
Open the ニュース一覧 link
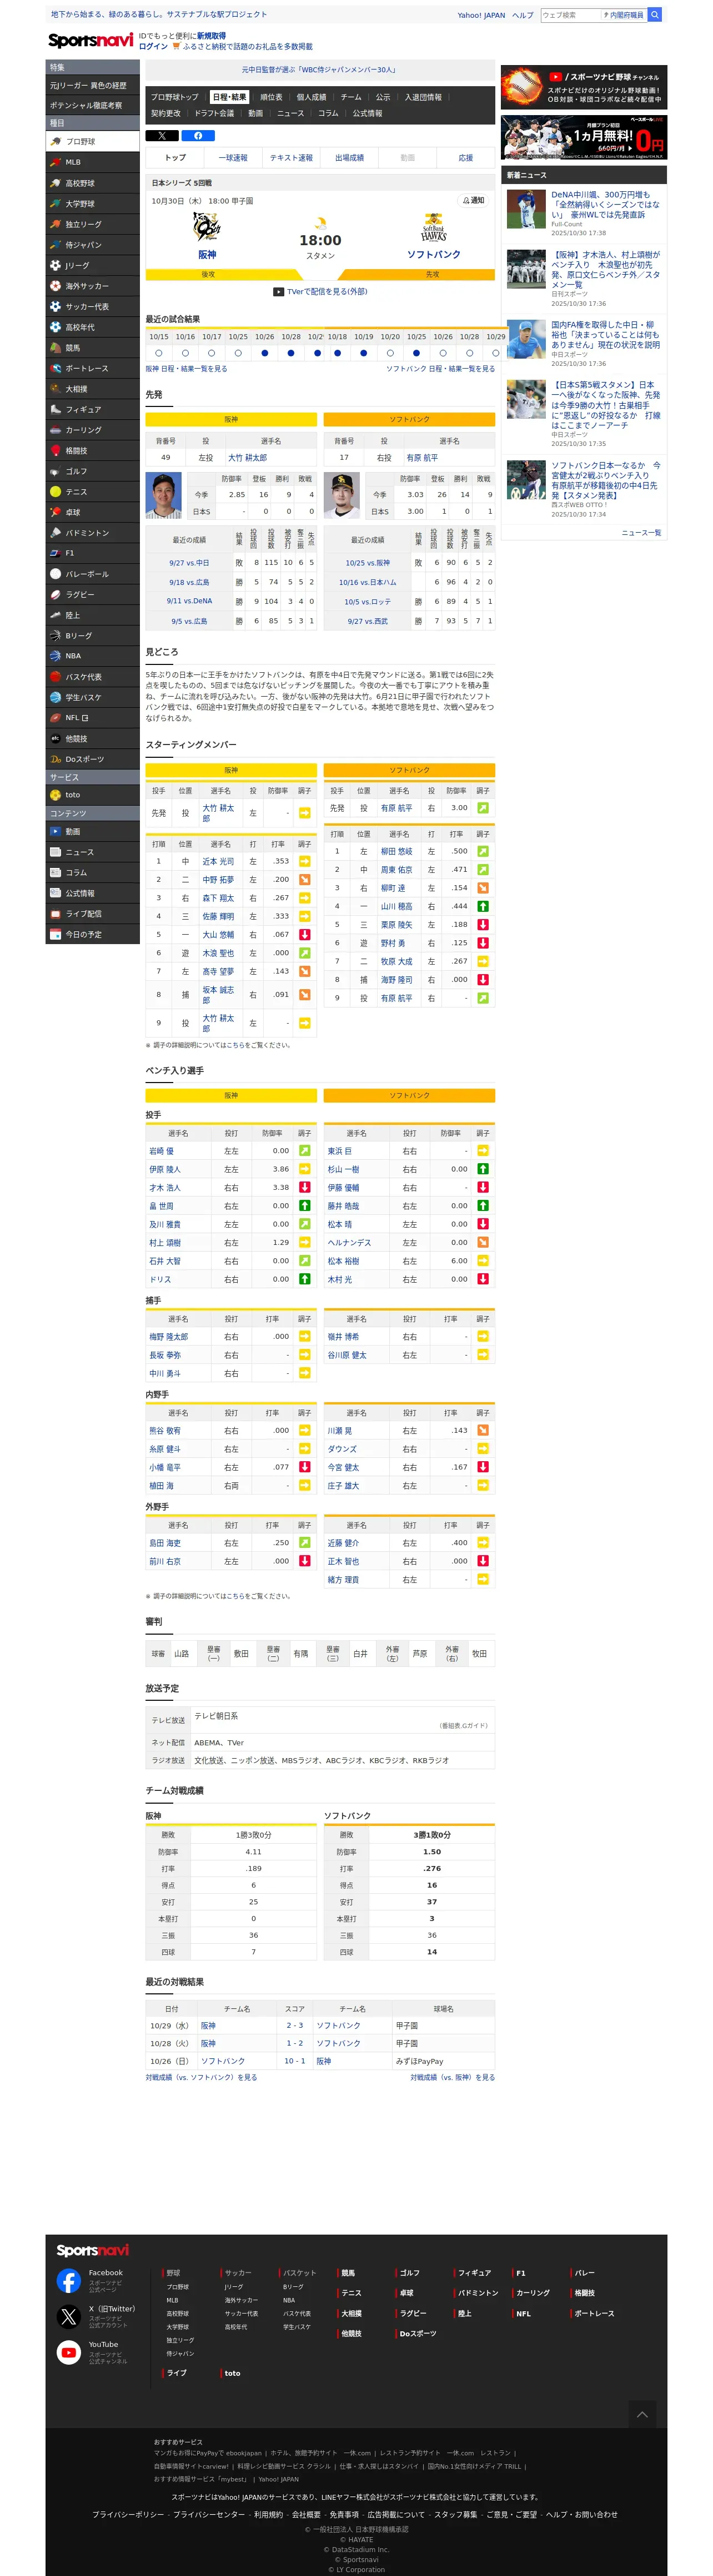pyautogui.click(x=641, y=533)
